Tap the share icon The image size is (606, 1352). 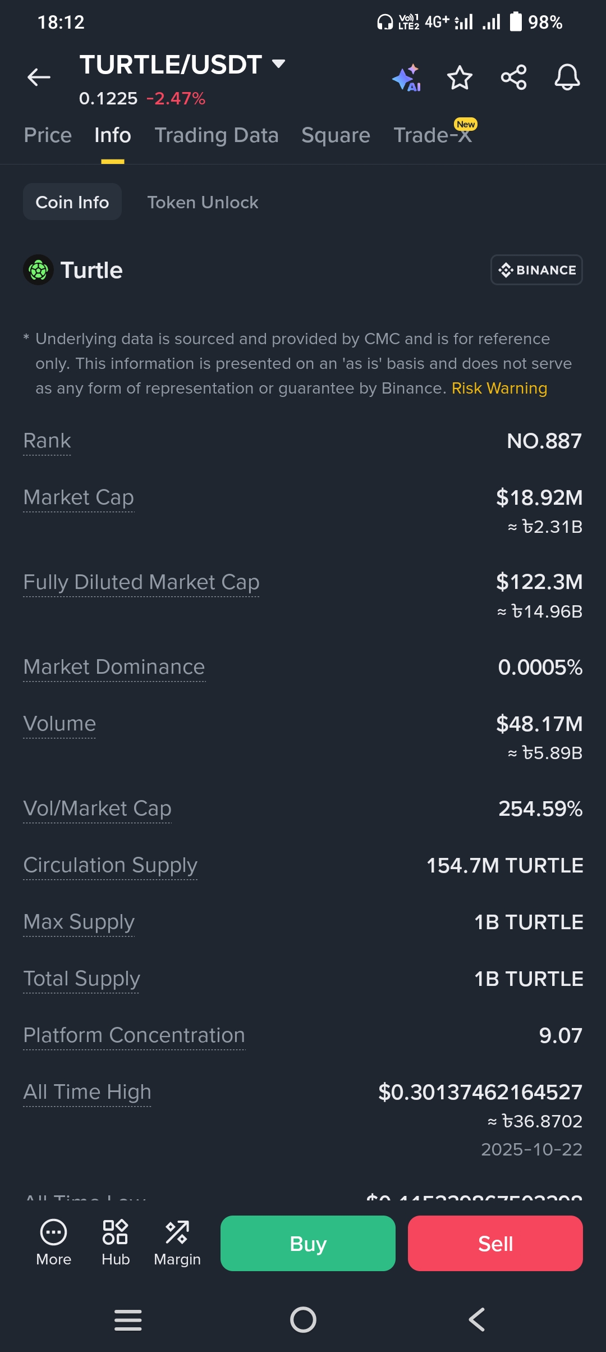(513, 77)
